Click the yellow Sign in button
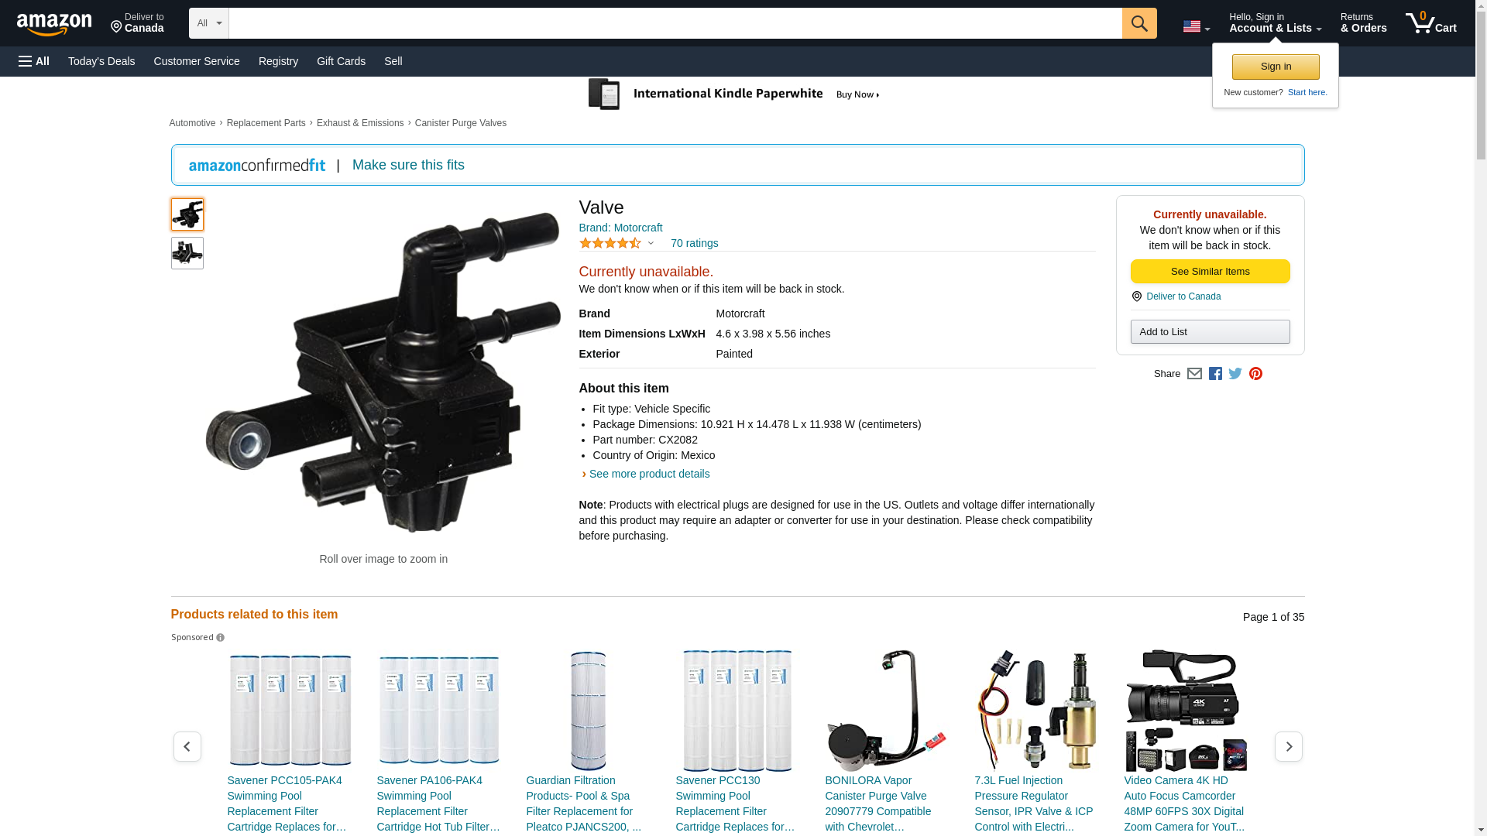The width and height of the screenshot is (1487, 836). click(1275, 67)
